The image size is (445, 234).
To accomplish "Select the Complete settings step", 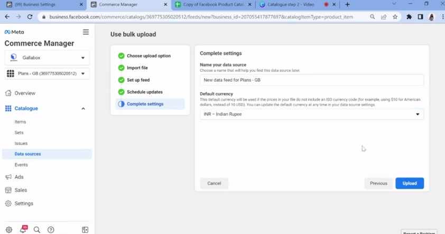I will (x=150, y=104).
